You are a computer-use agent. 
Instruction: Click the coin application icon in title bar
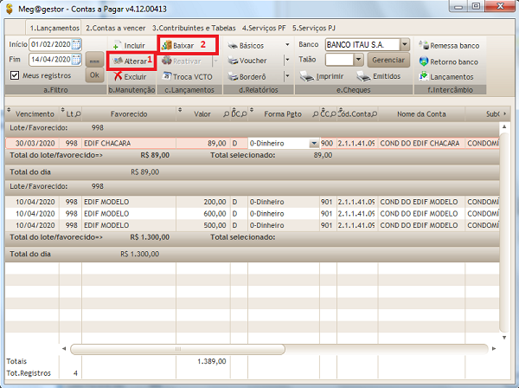(x=10, y=9)
